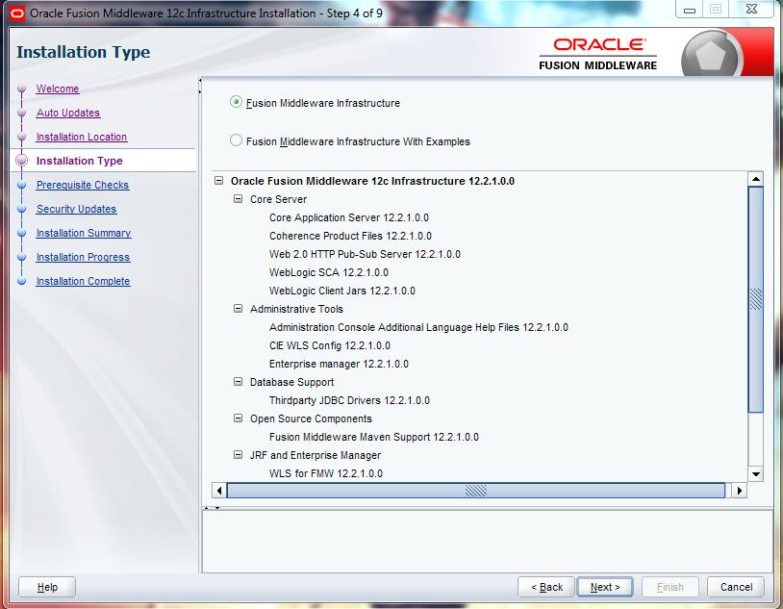Select WebLogic SCA 12.2.1.0.0 row
This screenshot has height=609, width=783.
[x=329, y=272]
